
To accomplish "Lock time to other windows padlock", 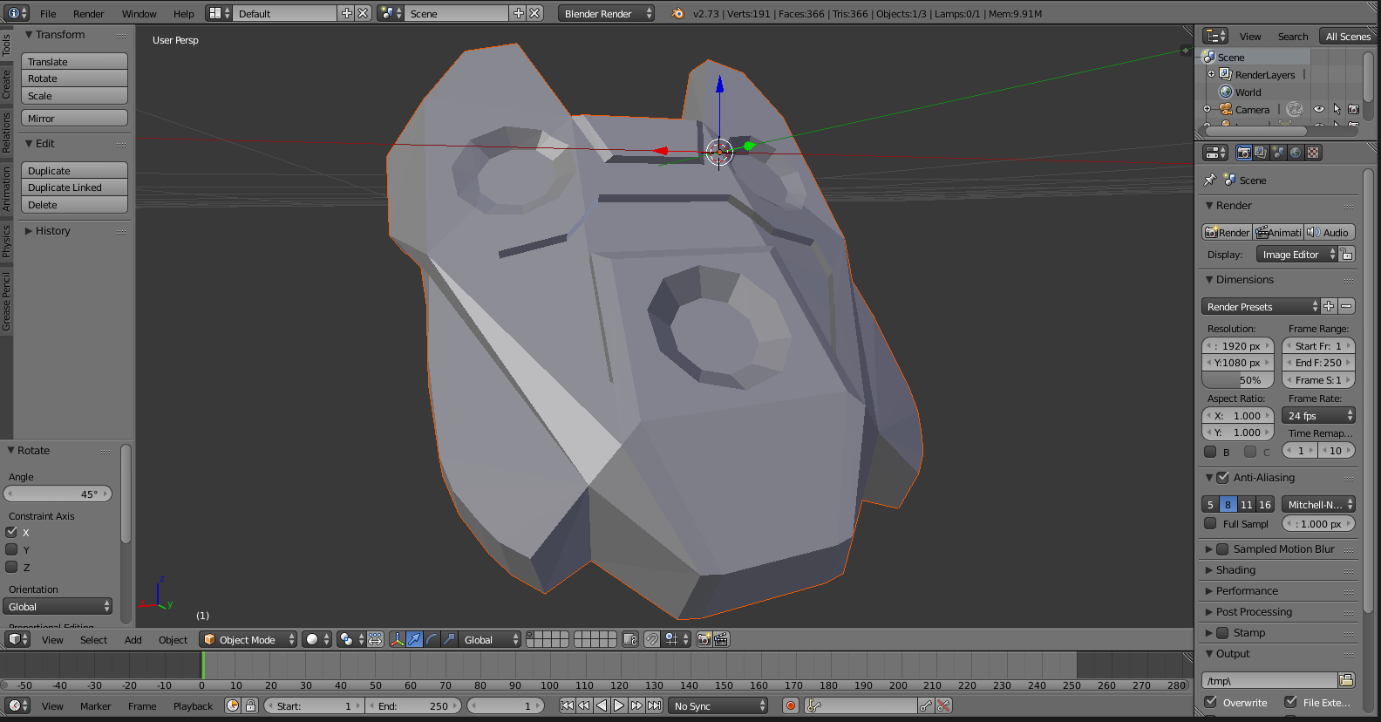I will coord(250,705).
